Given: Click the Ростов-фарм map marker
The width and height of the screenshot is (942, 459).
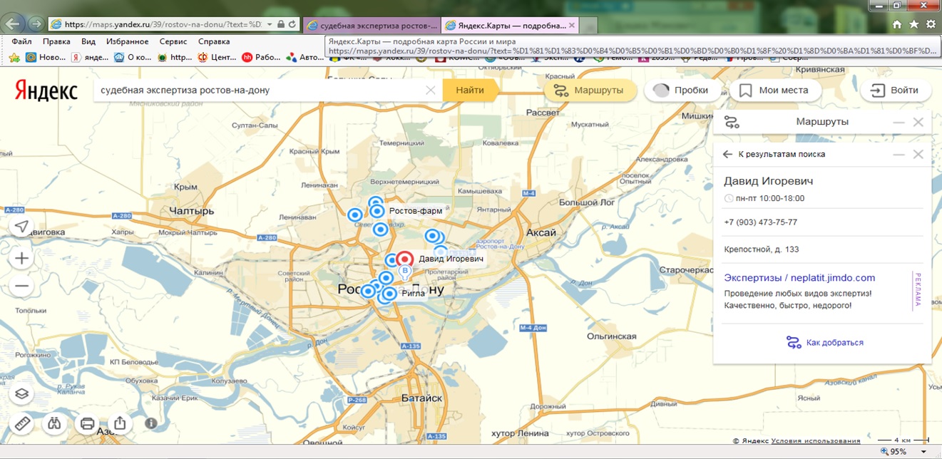Looking at the screenshot, I should (377, 211).
